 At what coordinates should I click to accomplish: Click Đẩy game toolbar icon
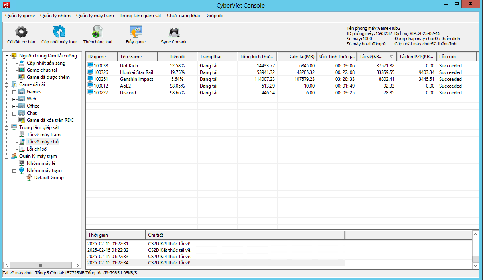coord(136,32)
